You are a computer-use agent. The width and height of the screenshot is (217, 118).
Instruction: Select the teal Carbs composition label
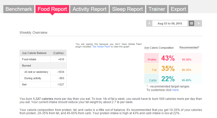click(x=153, y=80)
